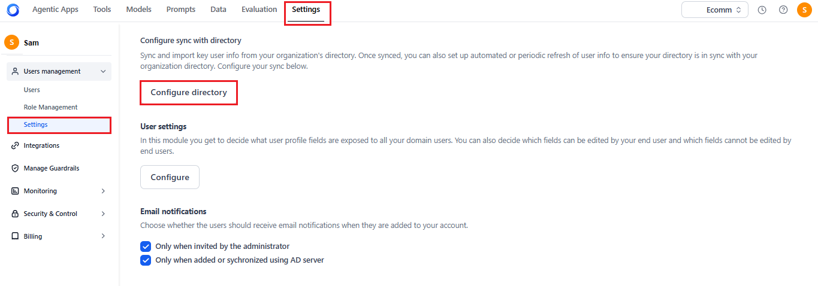Expand the Monitoring section chevron
The width and height of the screenshot is (818, 286).
[103, 191]
